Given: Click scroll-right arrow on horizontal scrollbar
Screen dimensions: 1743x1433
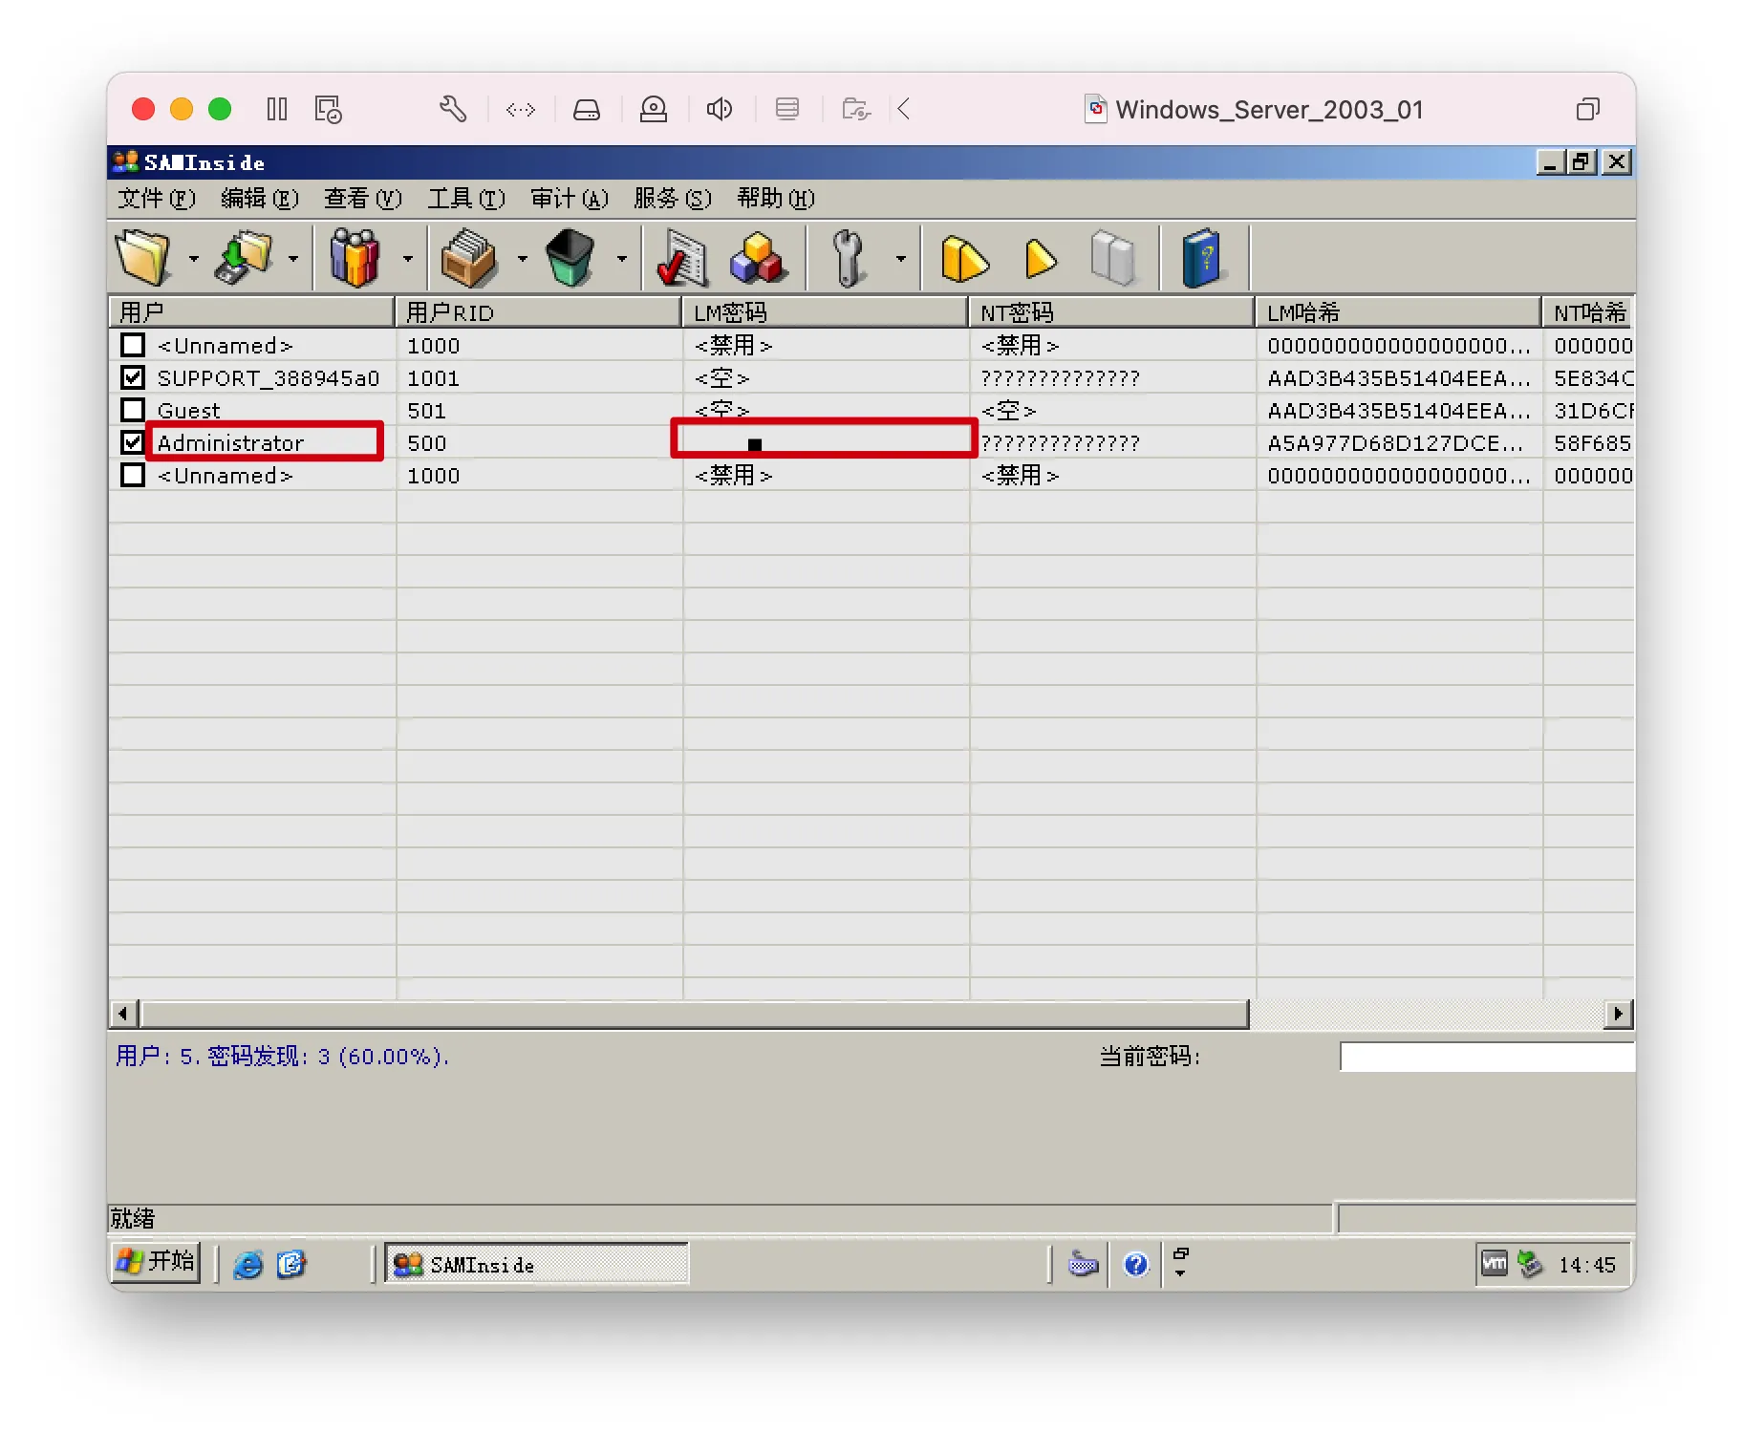Looking at the screenshot, I should coord(1618,1013).
